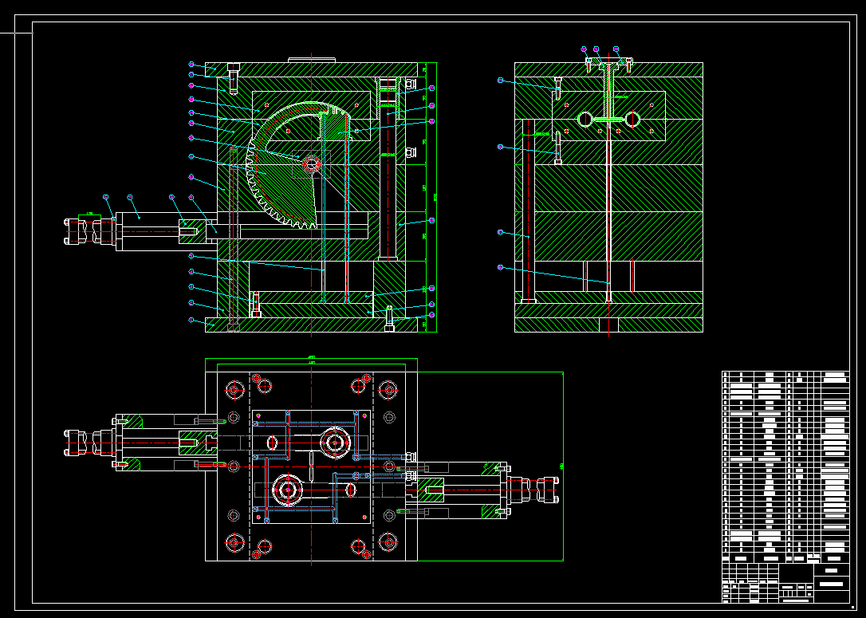Select the upper-right round core in plan view
Image resolution: width=866 pixels, height=618 pixels.
point(335,443)
